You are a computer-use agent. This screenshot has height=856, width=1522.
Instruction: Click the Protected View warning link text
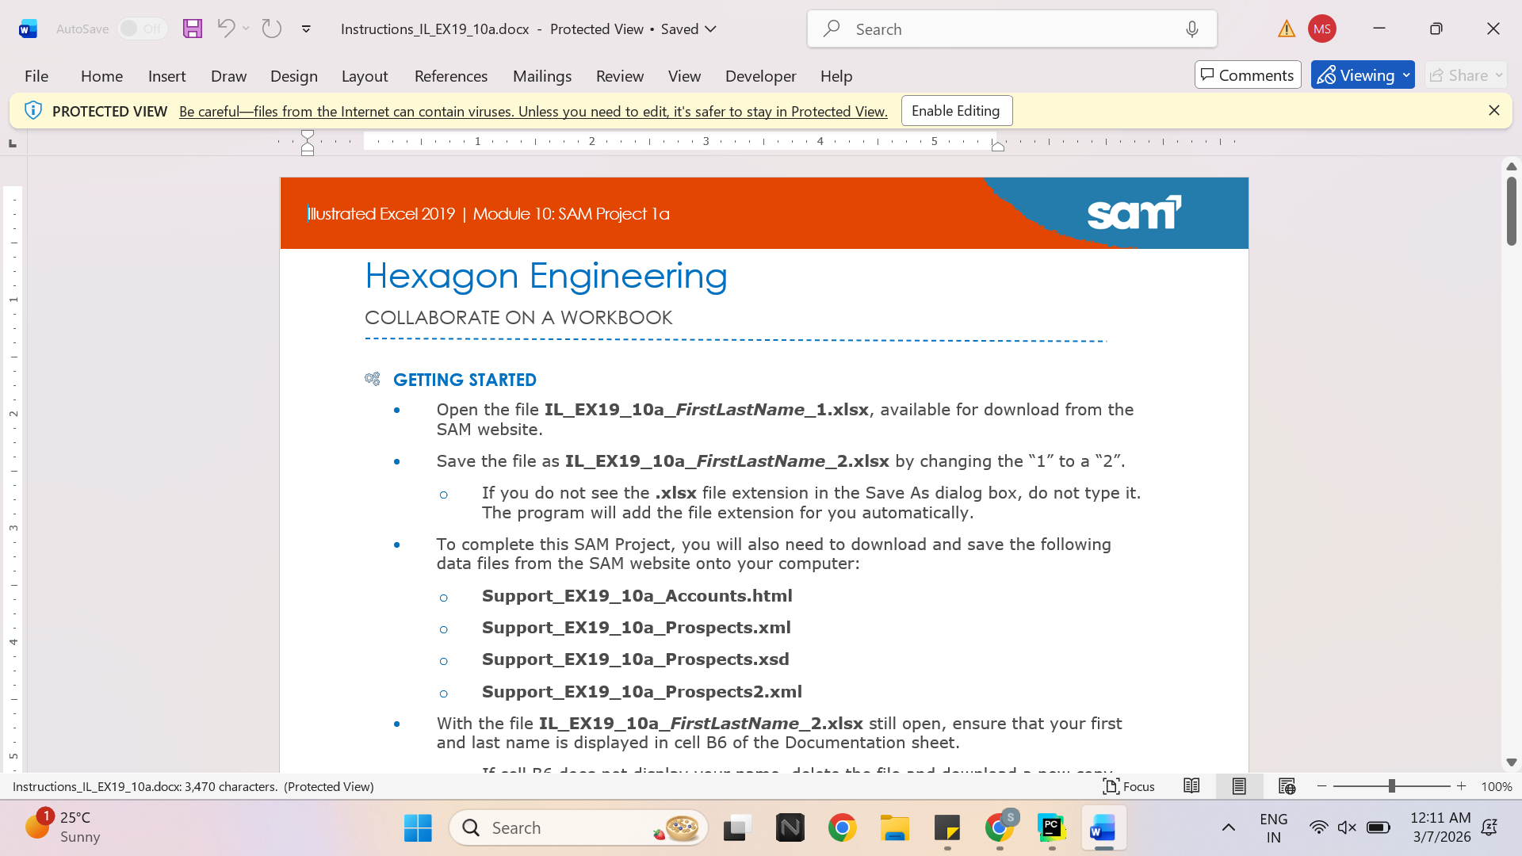coord(533,112)
